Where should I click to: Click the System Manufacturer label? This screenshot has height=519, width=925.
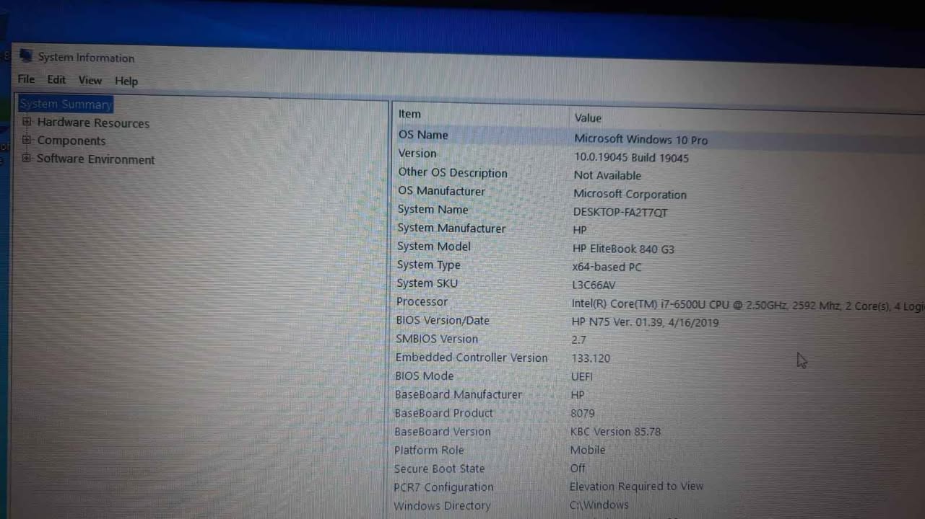(451, 229)
